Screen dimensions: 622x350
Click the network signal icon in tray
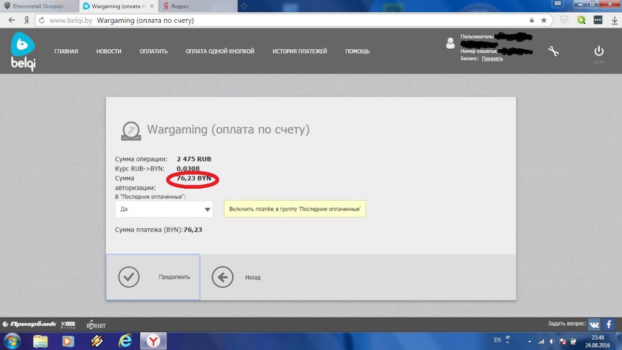pos(541,341)
